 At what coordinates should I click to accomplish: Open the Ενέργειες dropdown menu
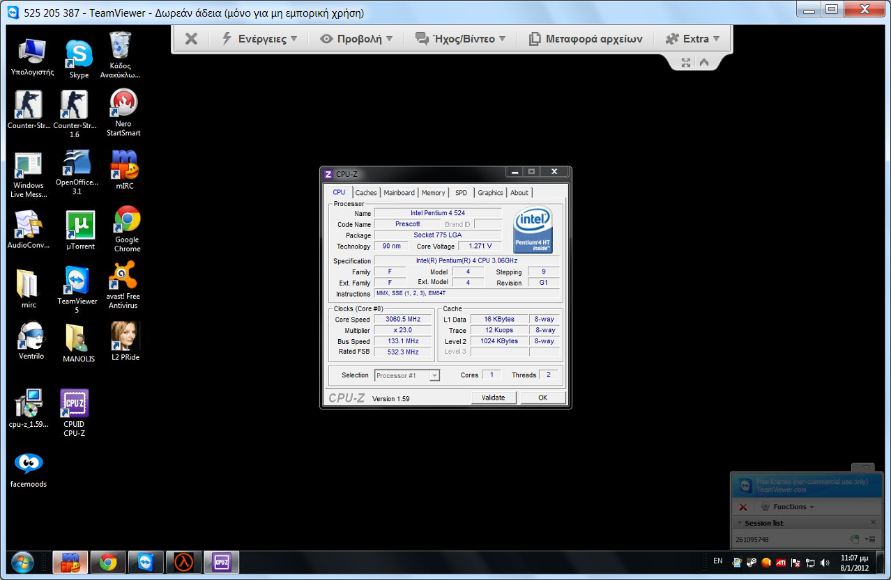point(259,39)
